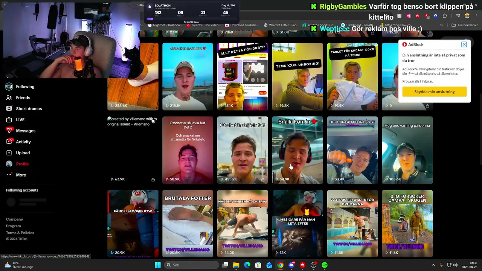Viewport: 482px width, 271px height.
Task: Open the Windows Start menu
Action: click(158, 265)
